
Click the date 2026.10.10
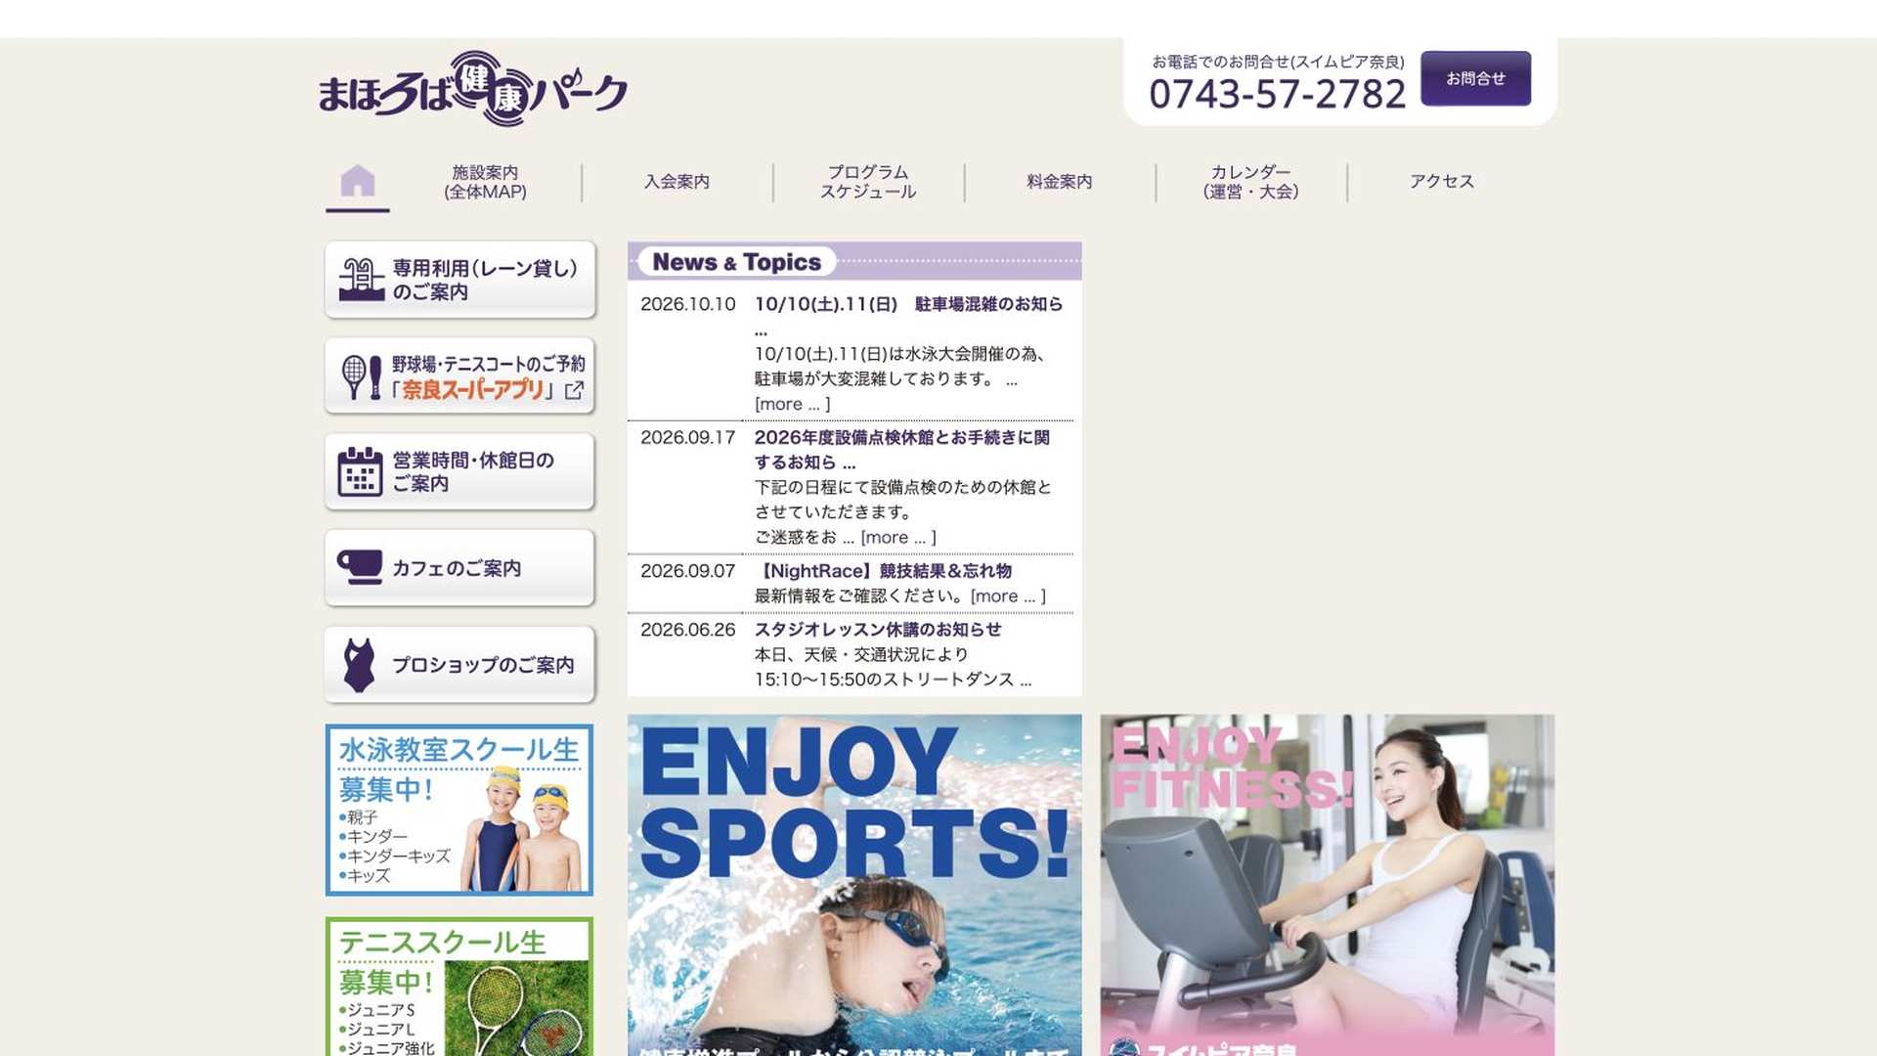point(687,304)
